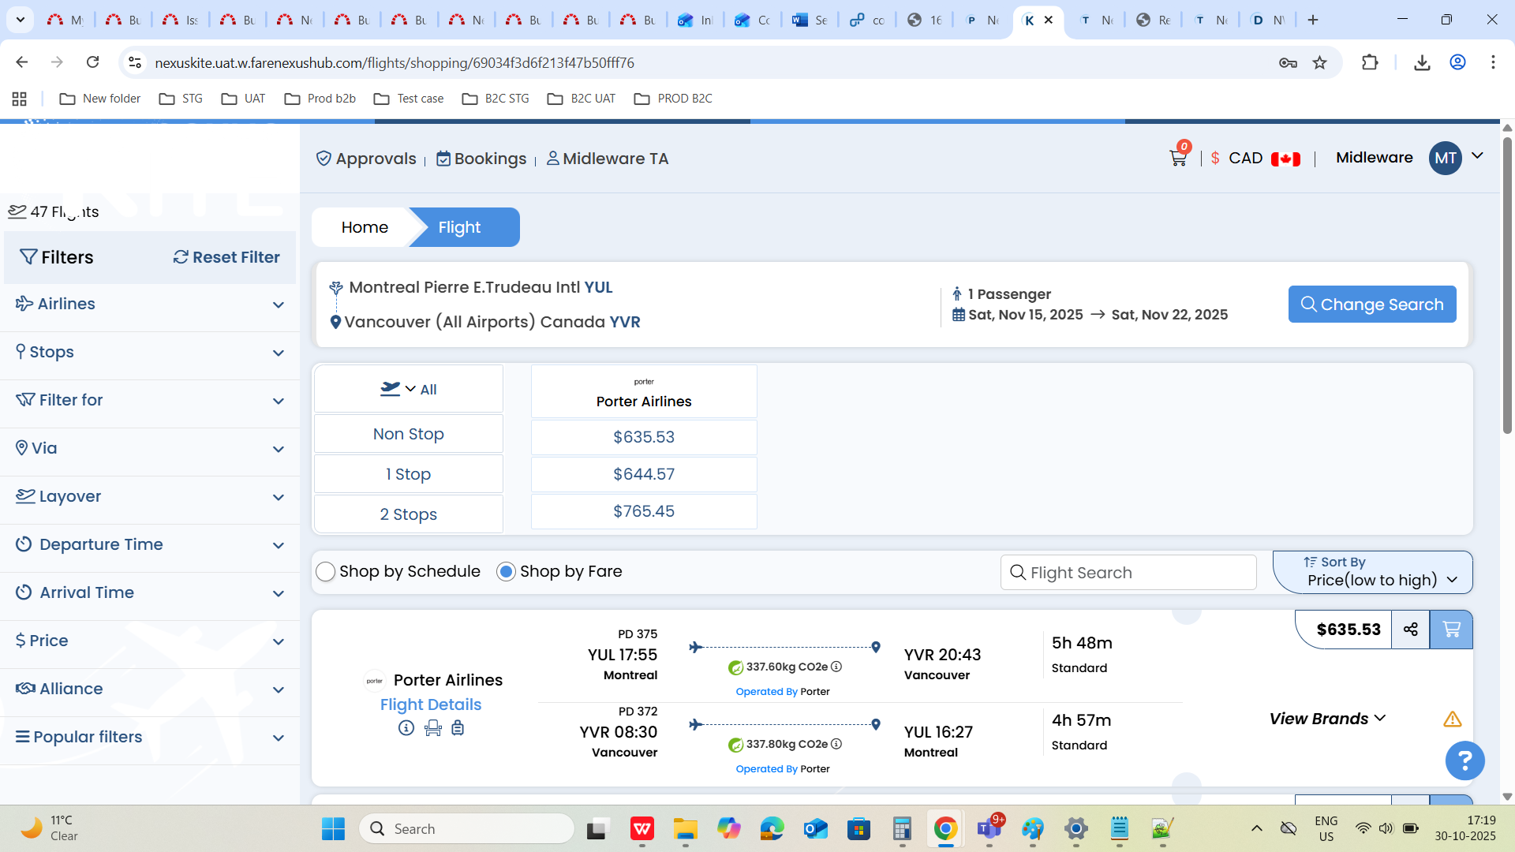Go to the Home breadcrumb tab
1515x852 pixels.
365,228
